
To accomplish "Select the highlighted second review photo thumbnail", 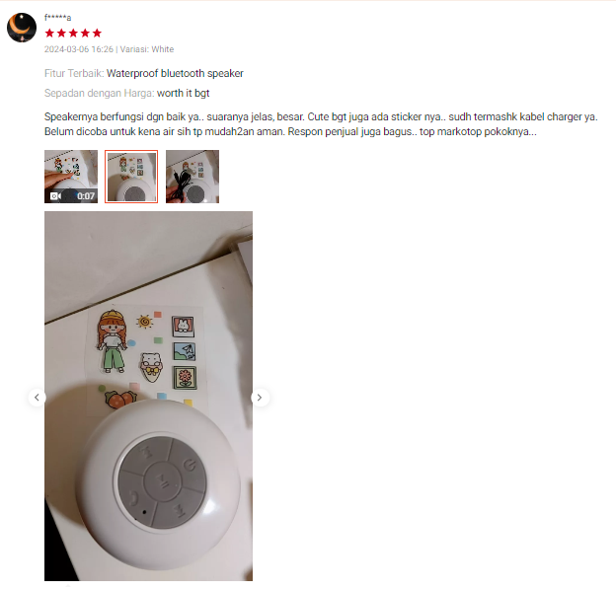I will coord(131,177).
